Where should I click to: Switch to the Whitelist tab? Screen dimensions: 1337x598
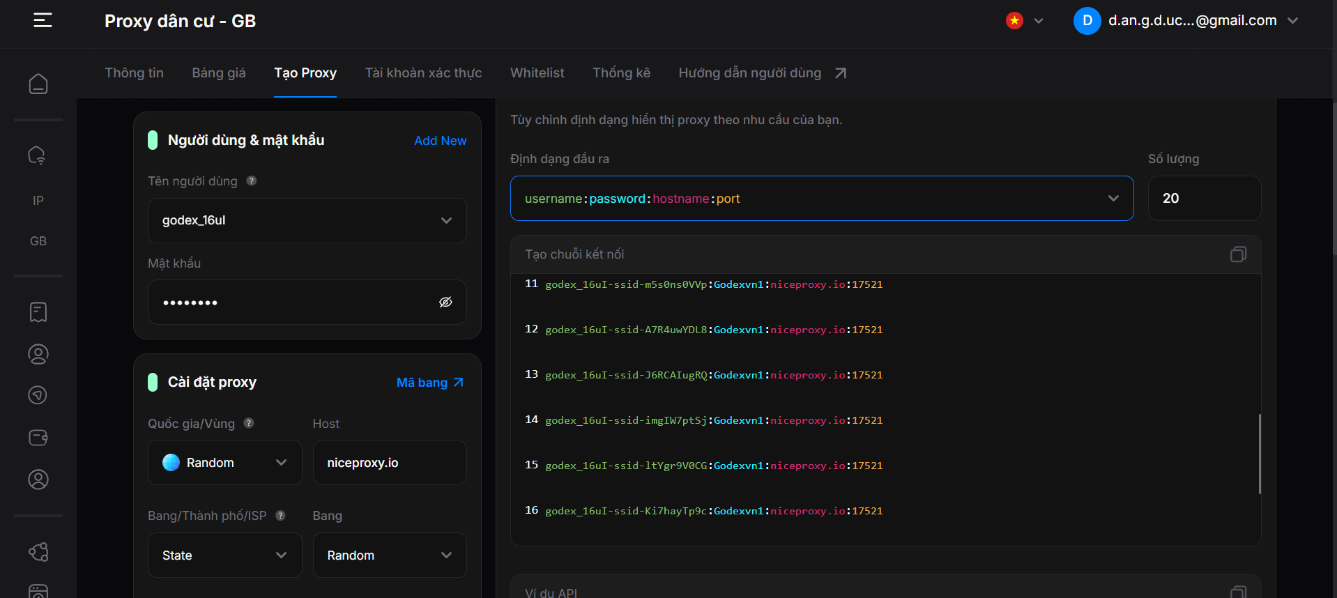click(x=537, y=73)
